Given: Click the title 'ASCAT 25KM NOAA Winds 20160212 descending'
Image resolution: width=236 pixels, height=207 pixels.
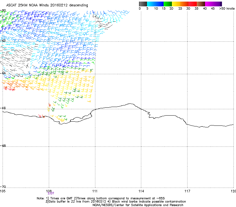Looking at the screenshot, I should 47,5.
